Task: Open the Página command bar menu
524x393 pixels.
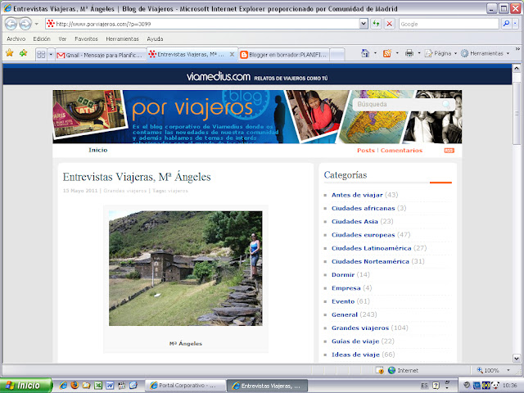Action: click(440, 53)
